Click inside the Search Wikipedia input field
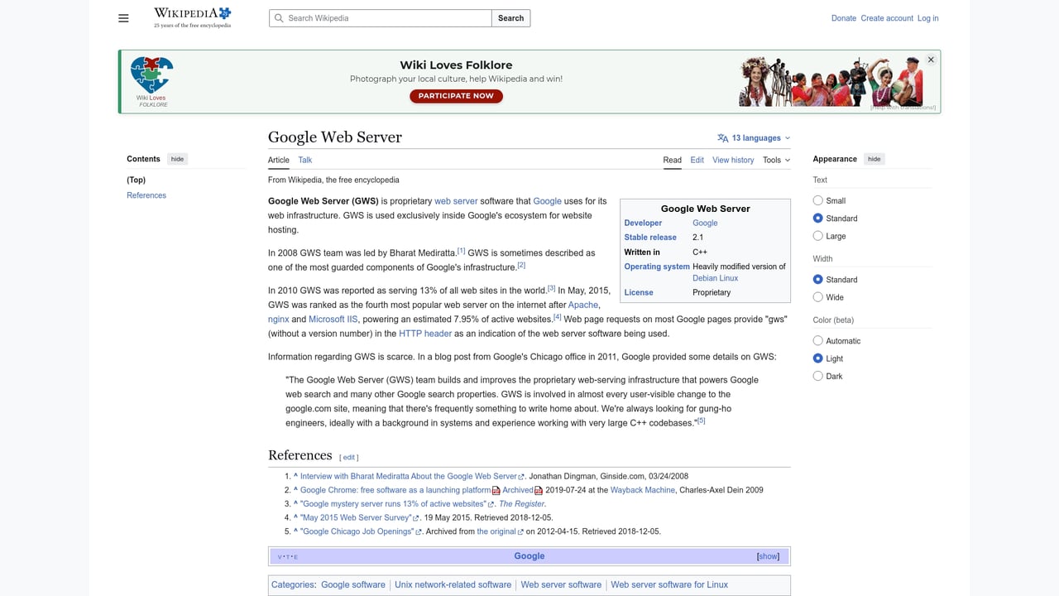Image resolution: width=1059 pixels, height=596 pixels. tap(379, 17)
